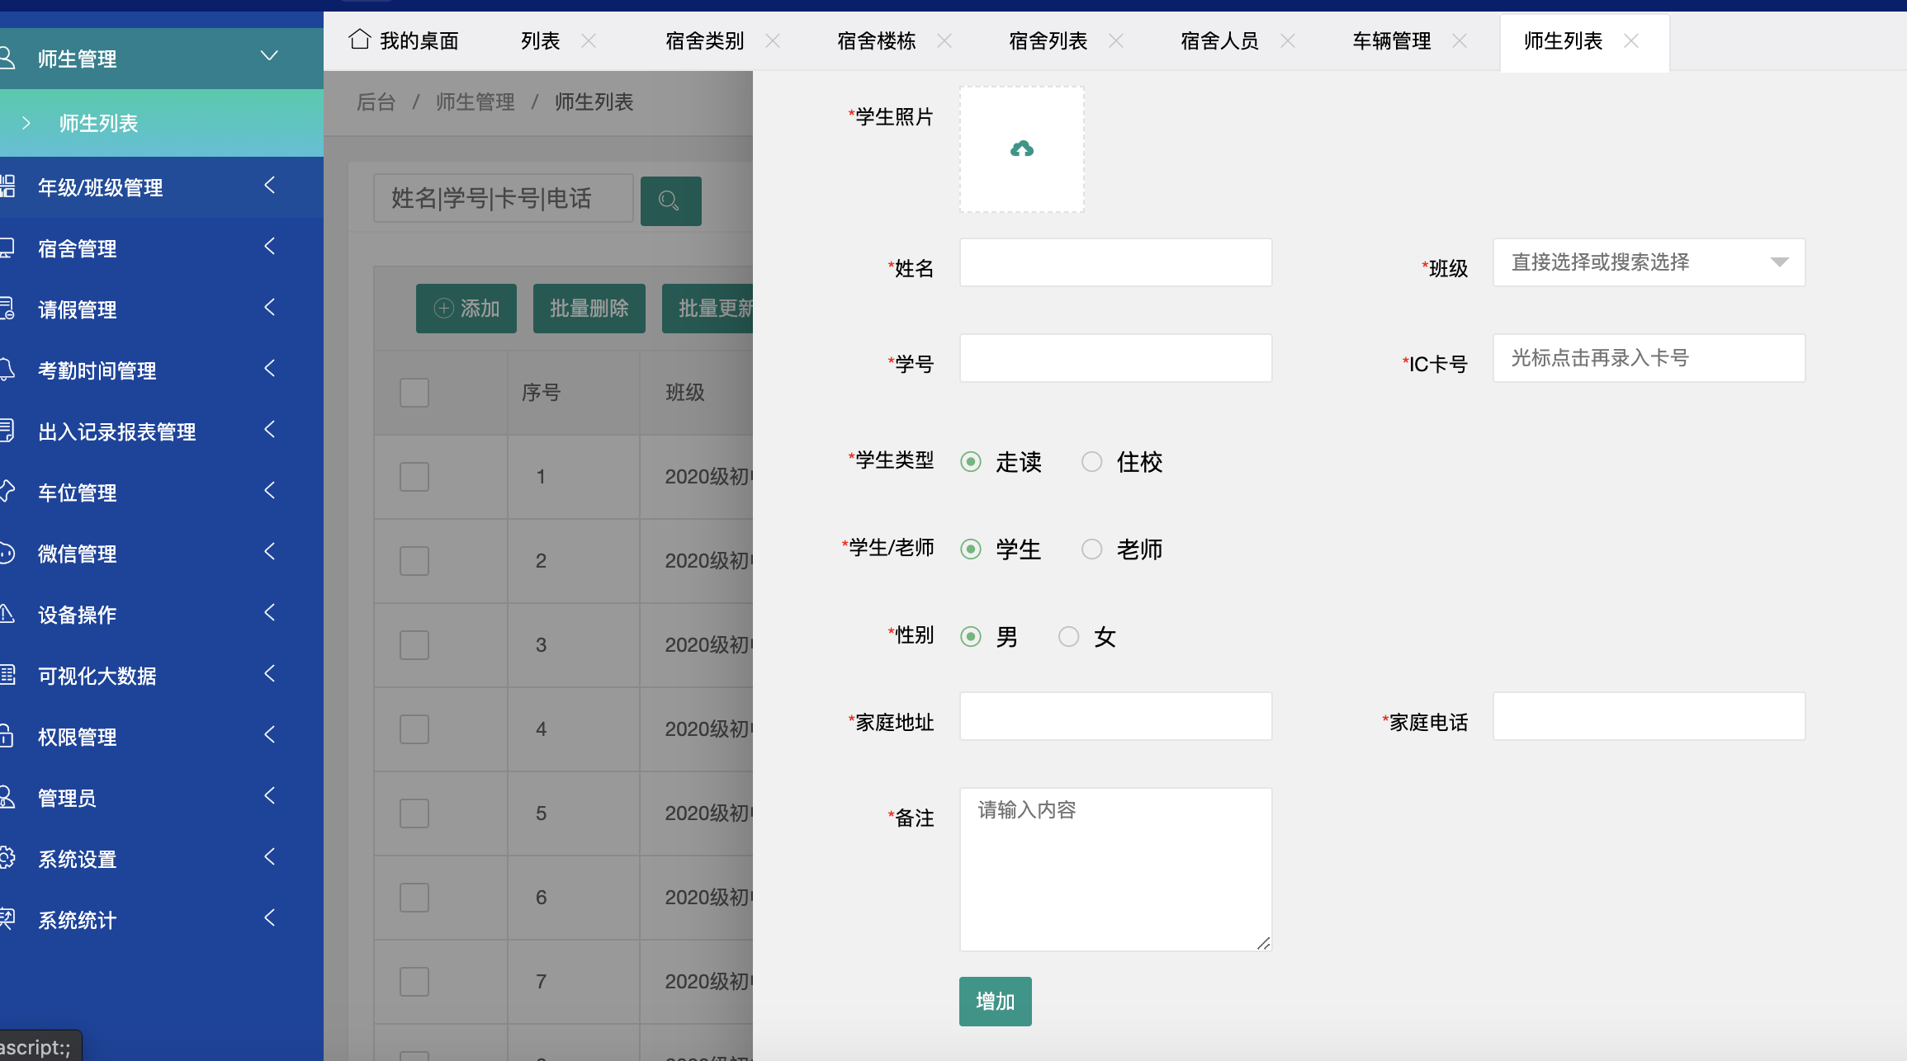Screen dimensions: 1907x1061
Task: Select the 女 gender radio
Action: coord(1069,636)
